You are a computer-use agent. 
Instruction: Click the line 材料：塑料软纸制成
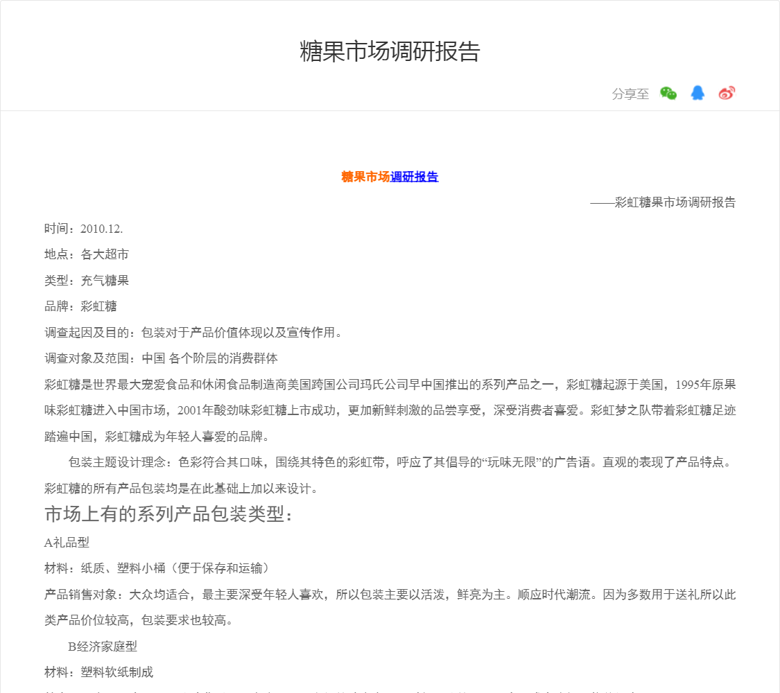98,672
